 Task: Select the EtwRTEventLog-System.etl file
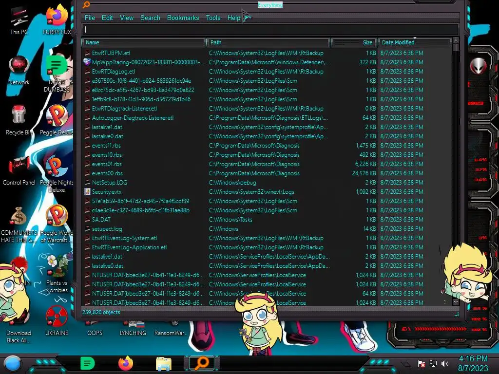tap(124, 238)
